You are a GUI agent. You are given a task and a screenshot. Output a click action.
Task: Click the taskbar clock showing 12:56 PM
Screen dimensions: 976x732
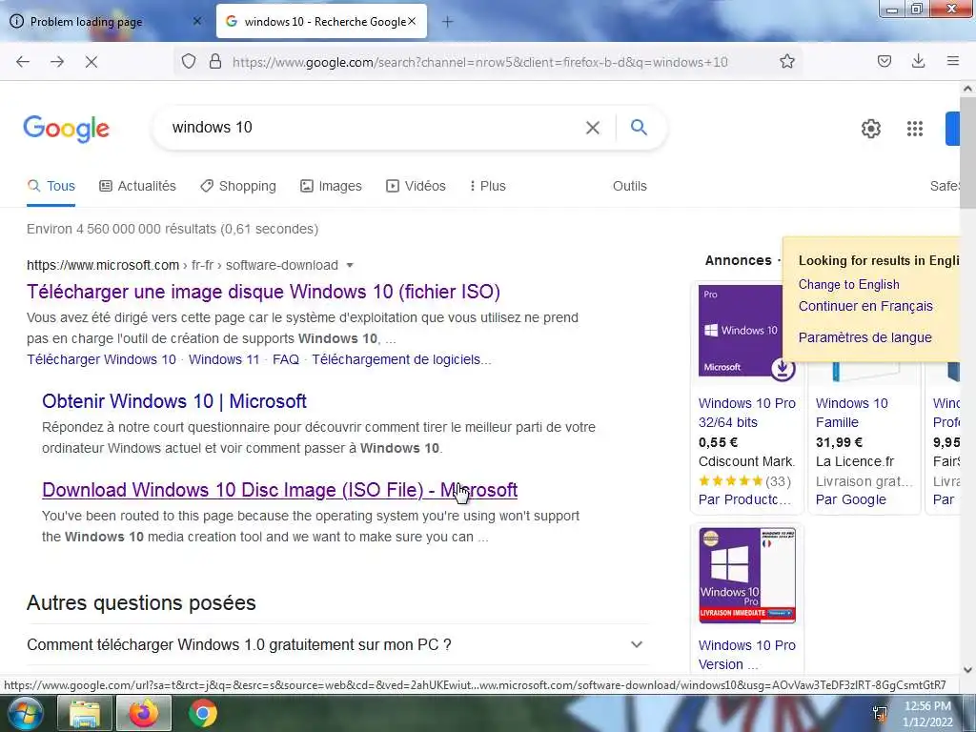927,713
